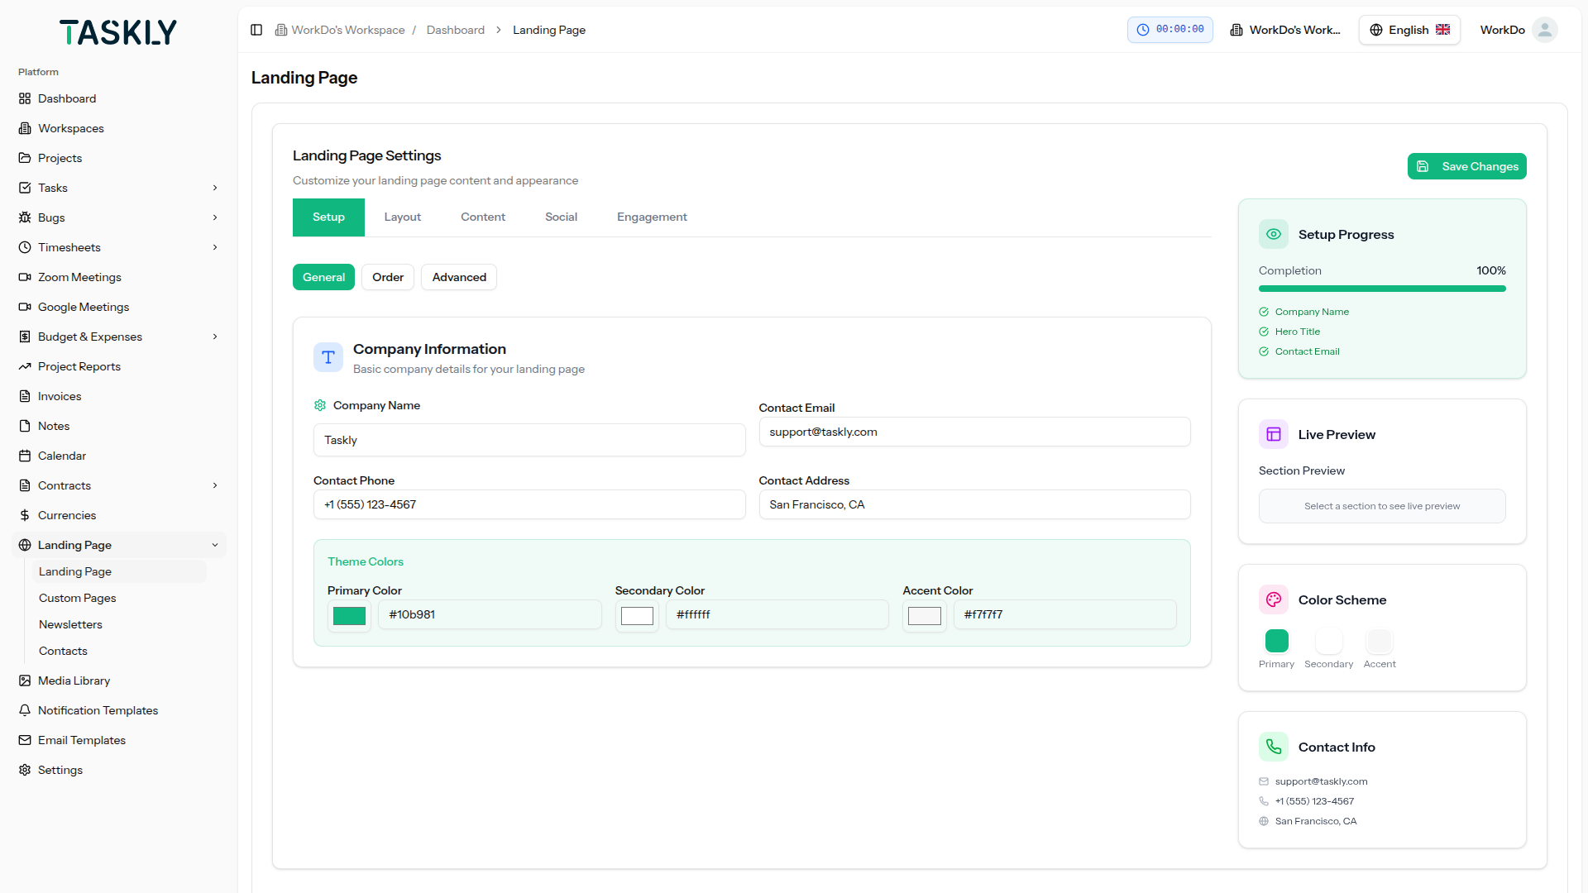Open the English language dropdown
Screen dimensions: 1588x893
1409,30
